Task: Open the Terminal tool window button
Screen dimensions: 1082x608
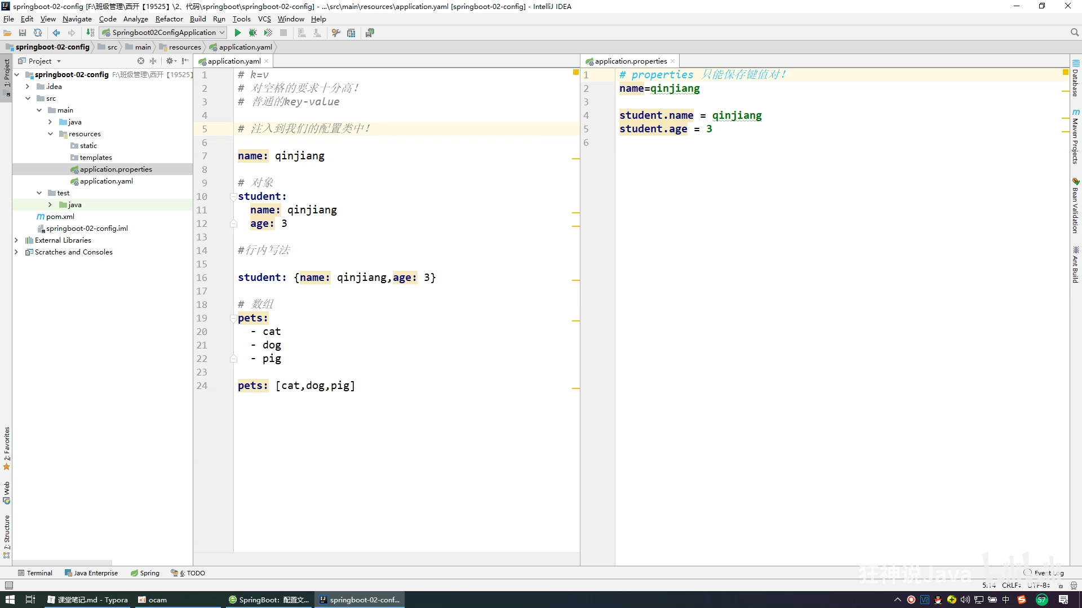Action: pyautogui.click(x=35, y=573)
